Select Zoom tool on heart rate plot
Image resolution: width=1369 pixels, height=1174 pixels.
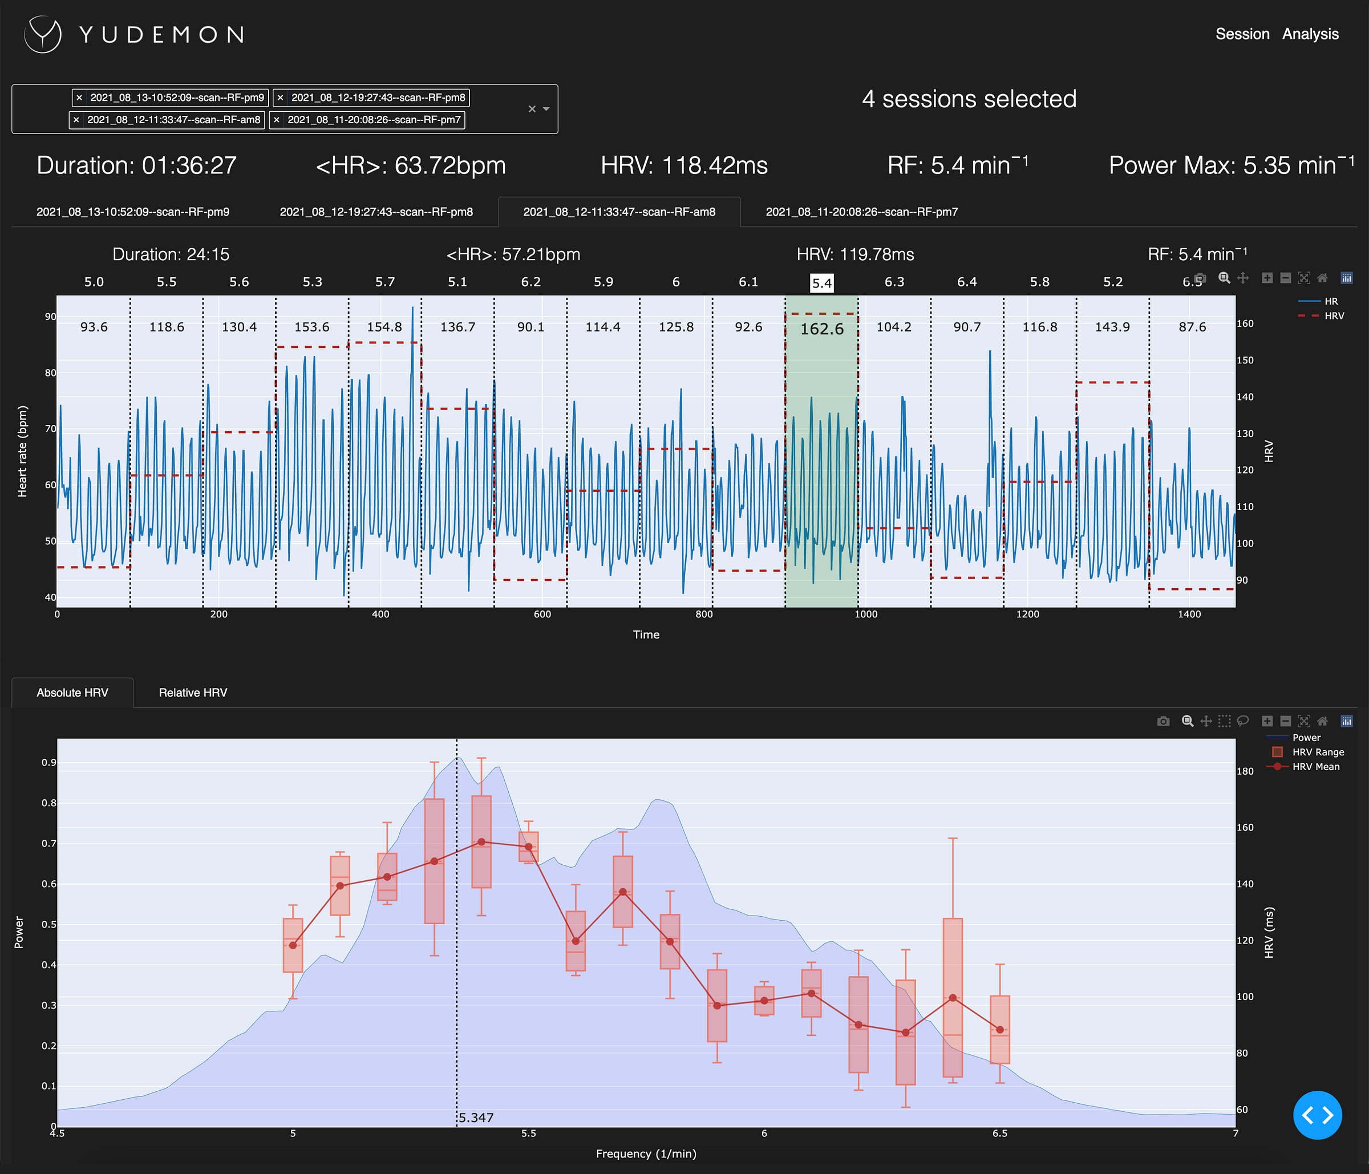(1224, 278)
